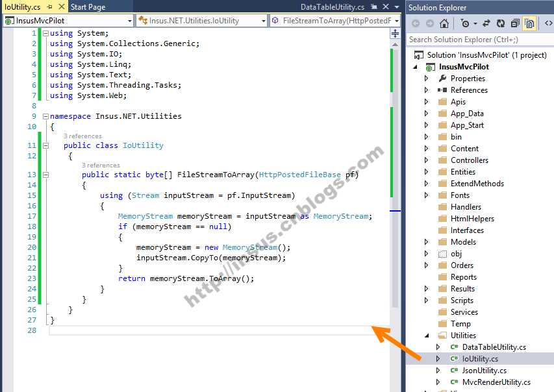Select the Entities folder label

pos(463,171)
